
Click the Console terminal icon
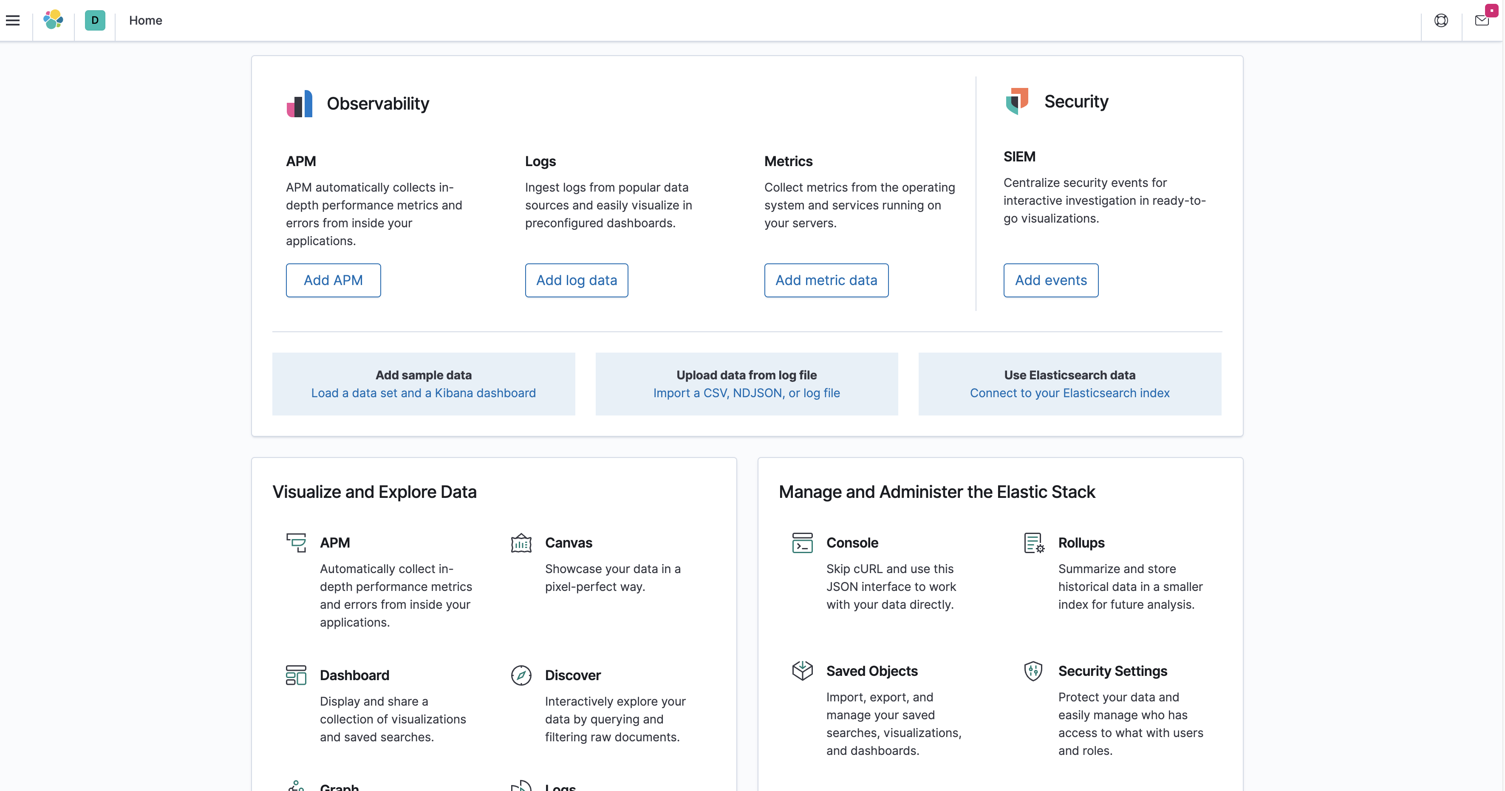coord(802,543)
